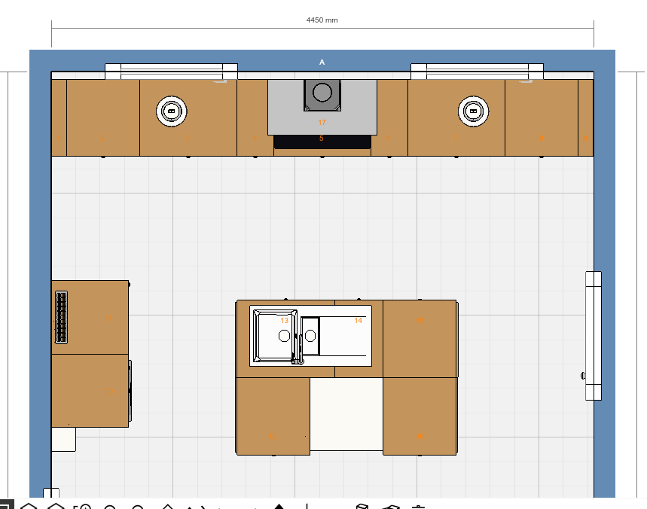Click the white gap between the island cabinets
This screenshot has height=509, width=647.
coord(346,414)
